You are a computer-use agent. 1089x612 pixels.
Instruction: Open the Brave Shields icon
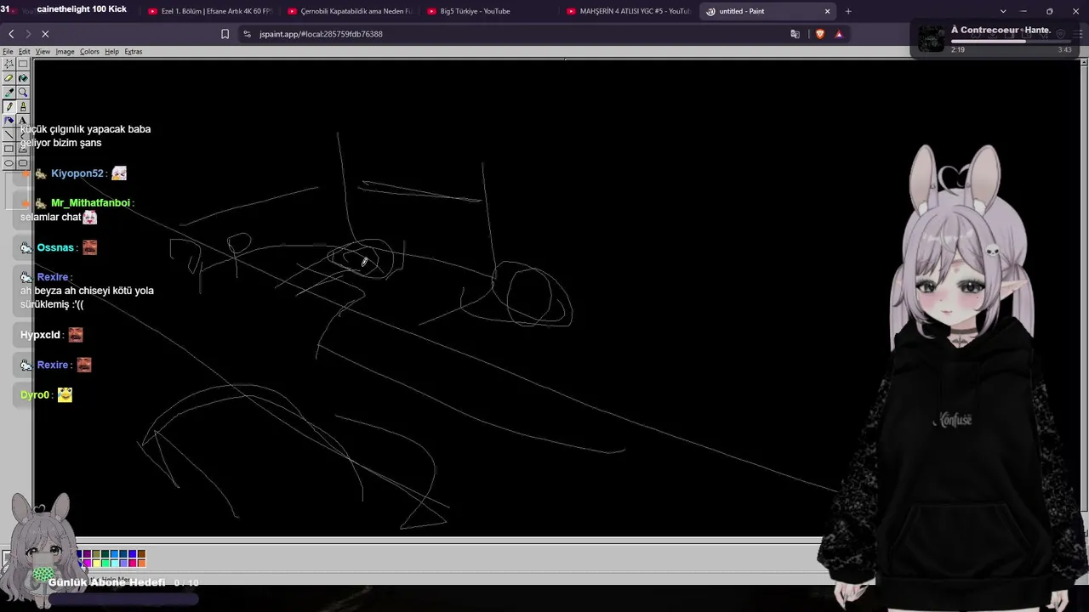click(x=820, y=34)
